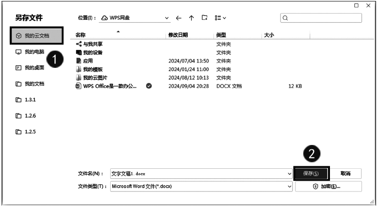
Task: Select 我的云文档 in the sidebar
Action: pyautogui.click(x=37, y=35)
